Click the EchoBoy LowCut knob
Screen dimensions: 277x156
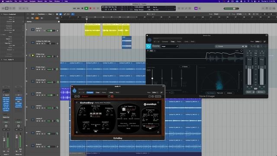[86, 125]
